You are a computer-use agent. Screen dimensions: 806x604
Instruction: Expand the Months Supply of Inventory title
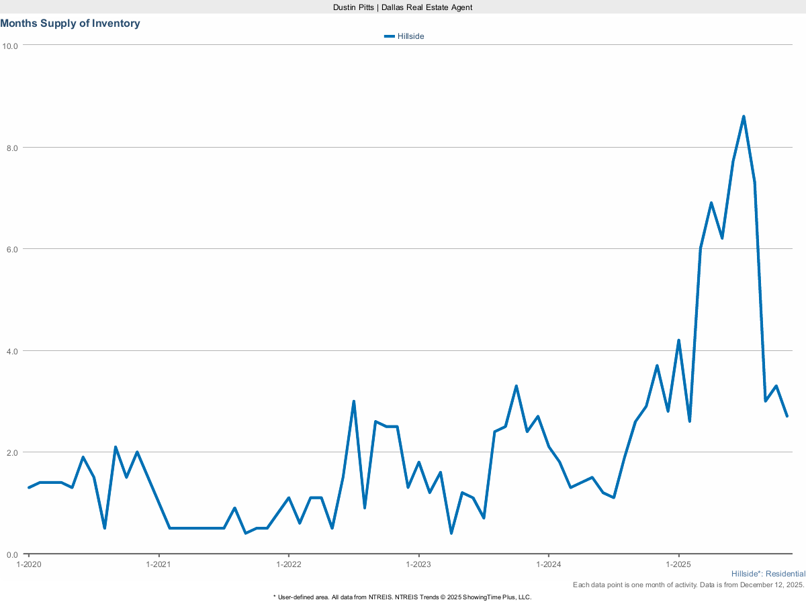[x=70, y=23]
